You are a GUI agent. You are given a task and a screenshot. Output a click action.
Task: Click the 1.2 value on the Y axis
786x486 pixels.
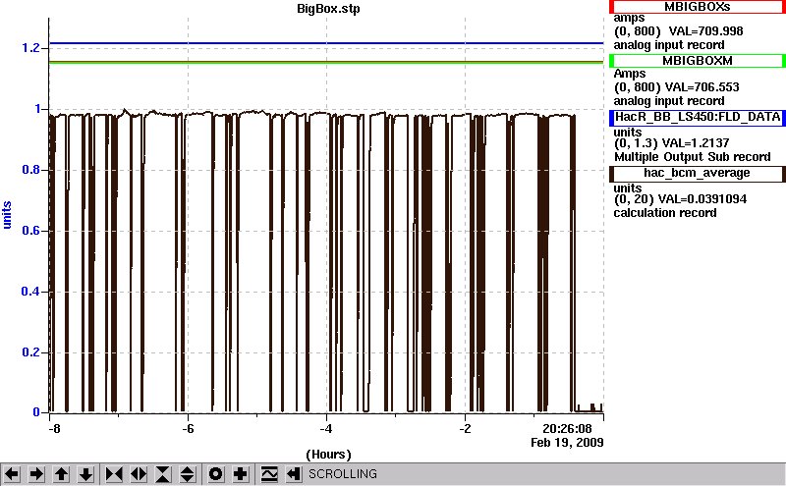click(30, 48)
